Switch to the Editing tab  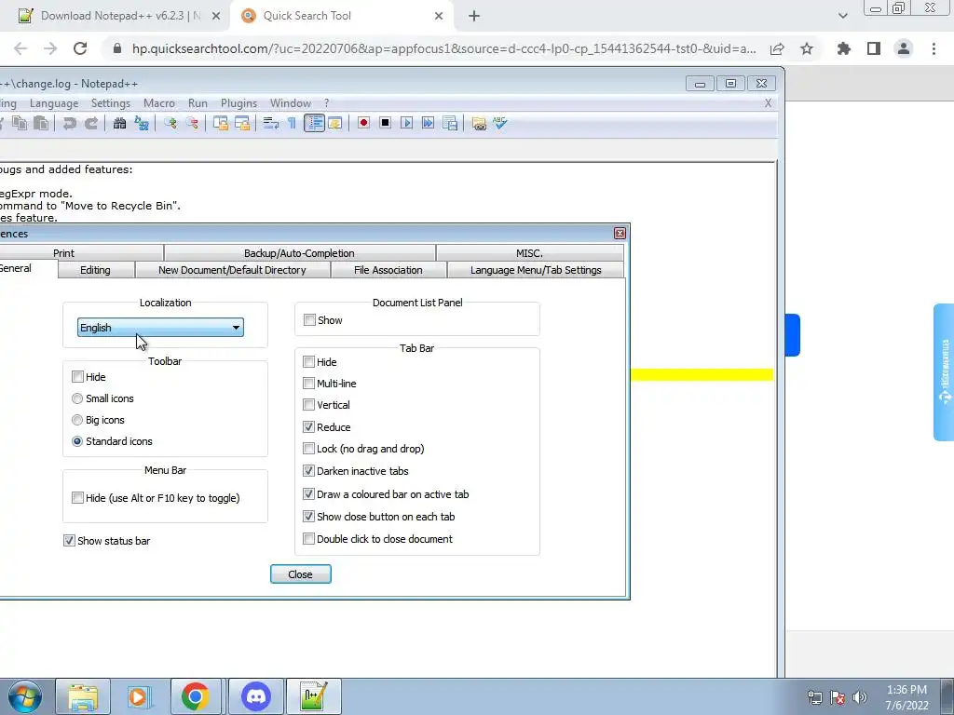[96, 270]
